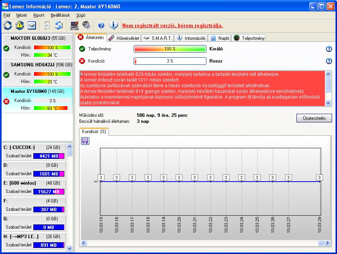
Task: Click the refresh disks toolbar icon
Action: click(8, 25)
